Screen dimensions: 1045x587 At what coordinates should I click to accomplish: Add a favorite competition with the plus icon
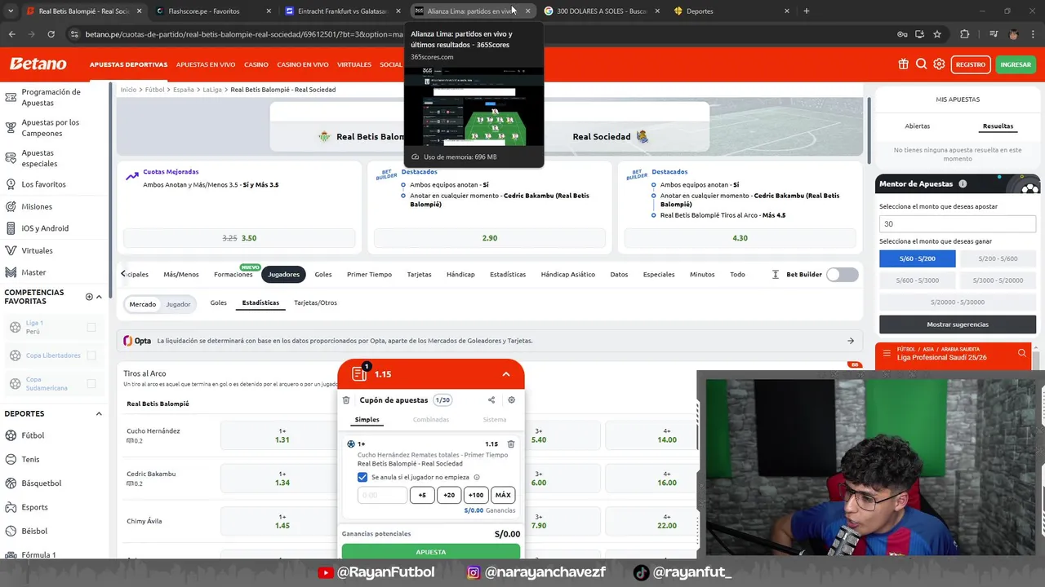89,297
